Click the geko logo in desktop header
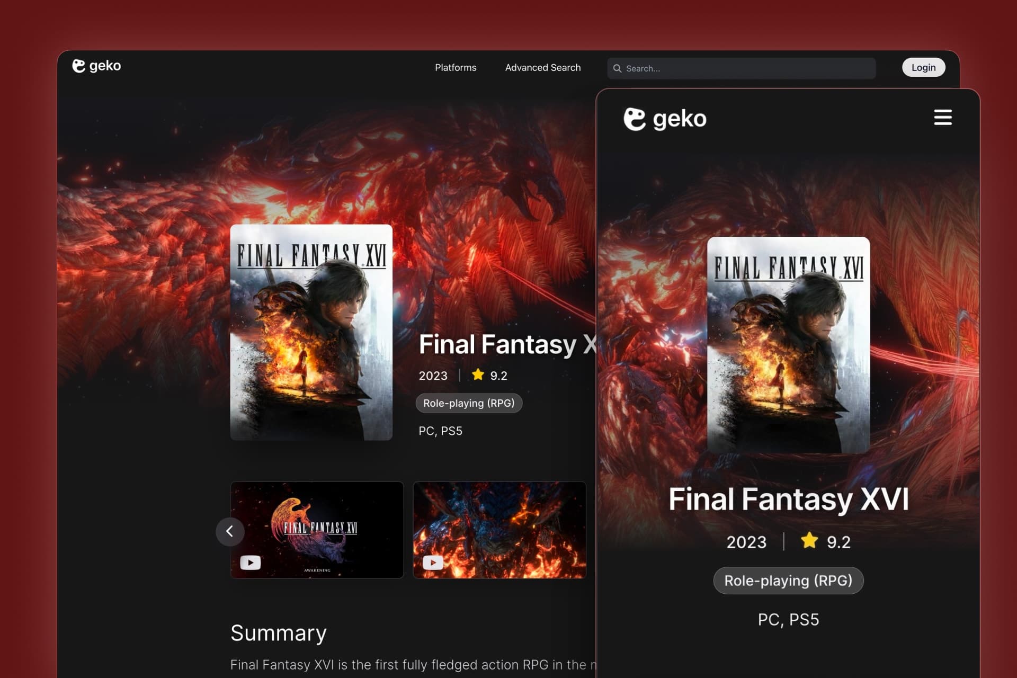The height and width of the screenshot is (678, 1017). click(x=96, y=66)
